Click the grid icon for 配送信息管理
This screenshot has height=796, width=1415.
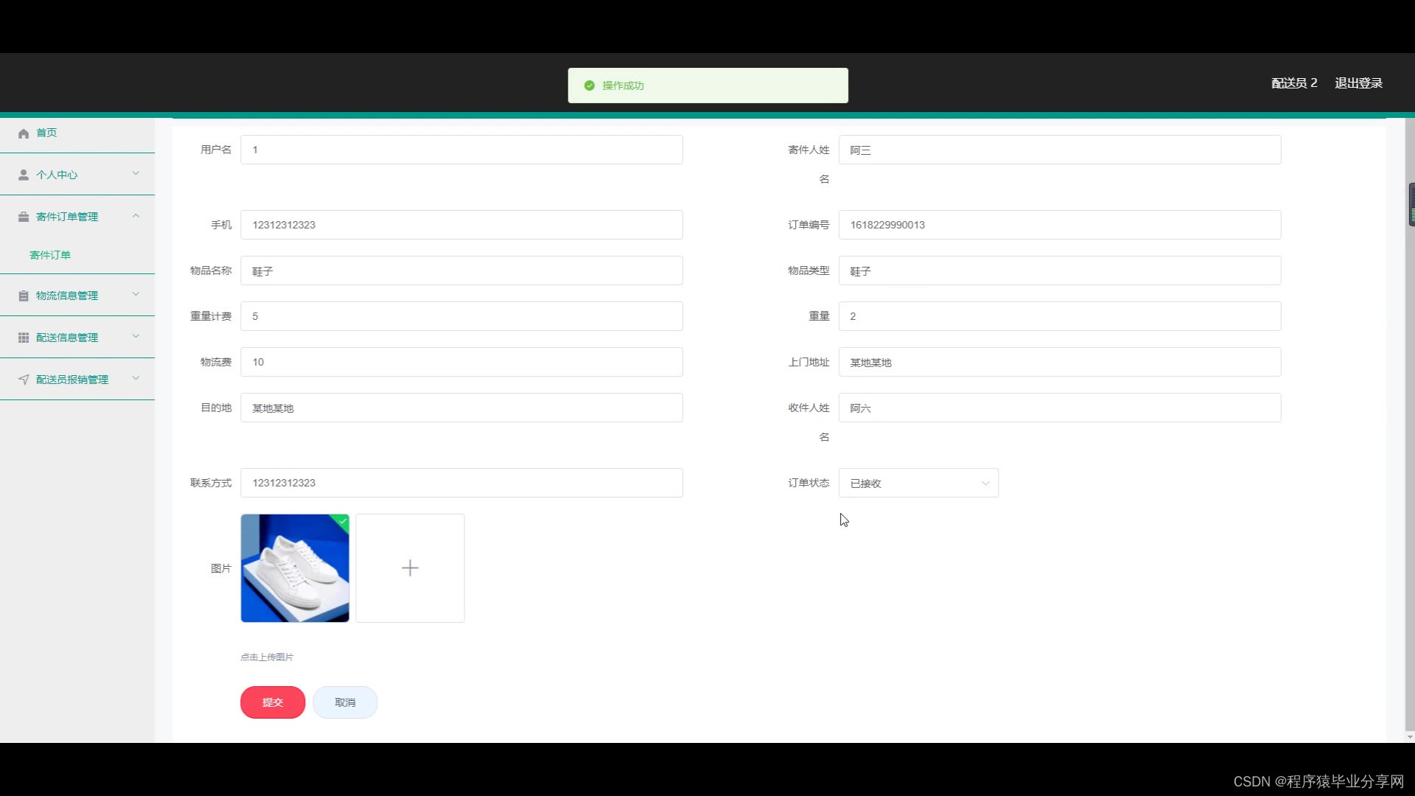[24, 338]
